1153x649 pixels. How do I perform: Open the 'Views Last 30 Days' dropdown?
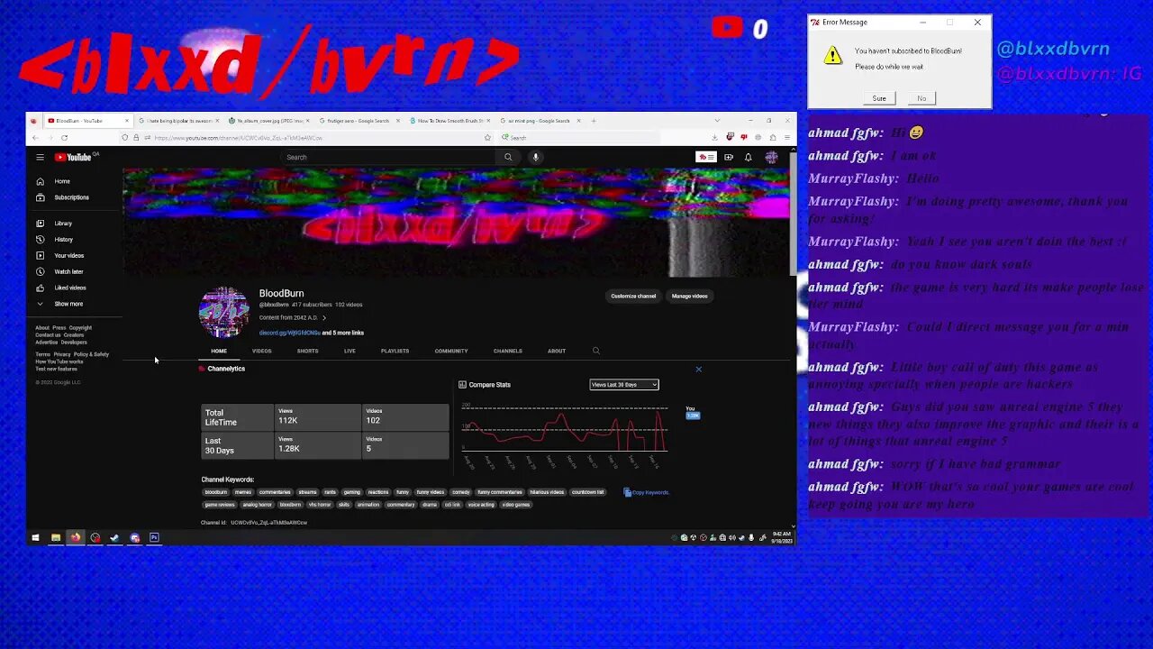pyautogui.click(x=624, y=385)
